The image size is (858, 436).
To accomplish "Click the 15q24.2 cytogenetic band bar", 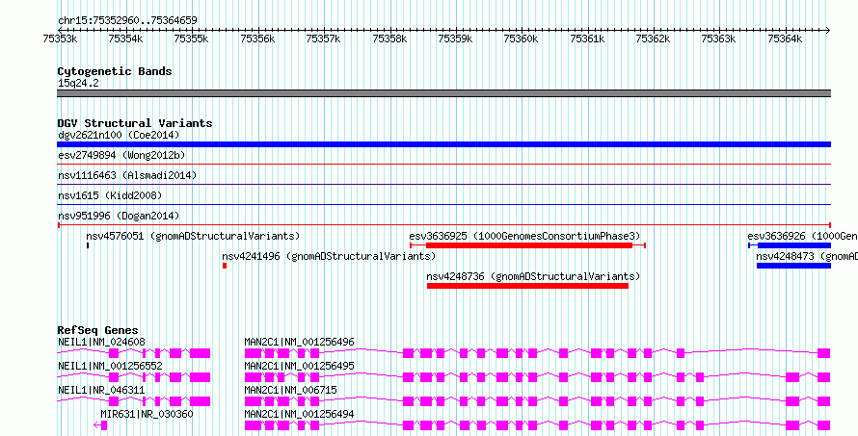I will 443,93.
